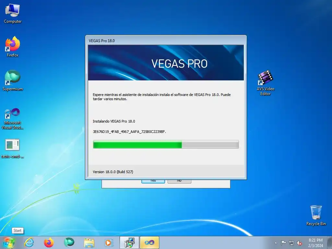This screenshot has height=249, width=332.
Task: Select the tetris-cmd desktop file icon
Action: (x=13, y=148)
